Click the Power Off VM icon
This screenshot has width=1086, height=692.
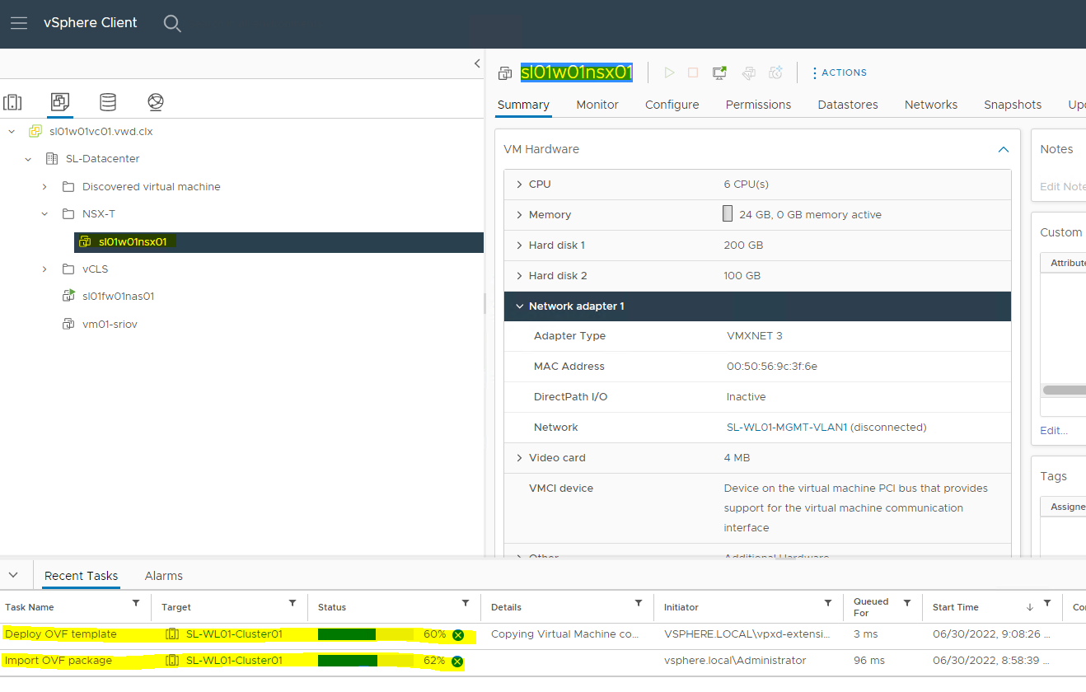693,72
